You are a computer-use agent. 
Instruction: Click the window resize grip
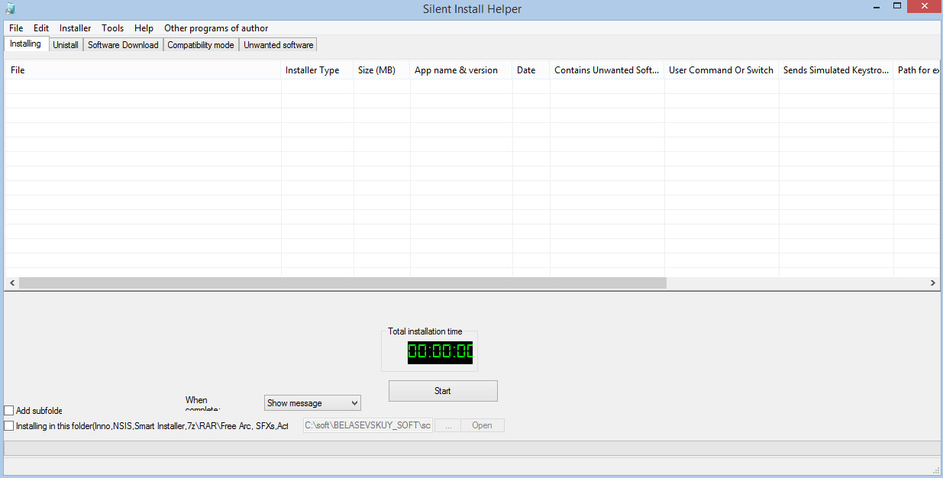[935, 470]
